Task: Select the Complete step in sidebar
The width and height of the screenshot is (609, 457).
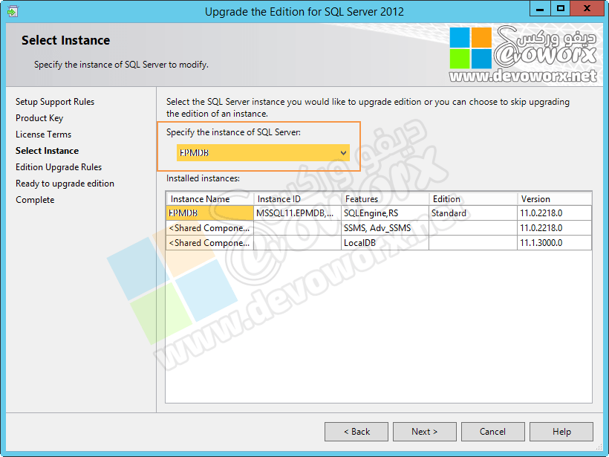Action: pos(34,199)
